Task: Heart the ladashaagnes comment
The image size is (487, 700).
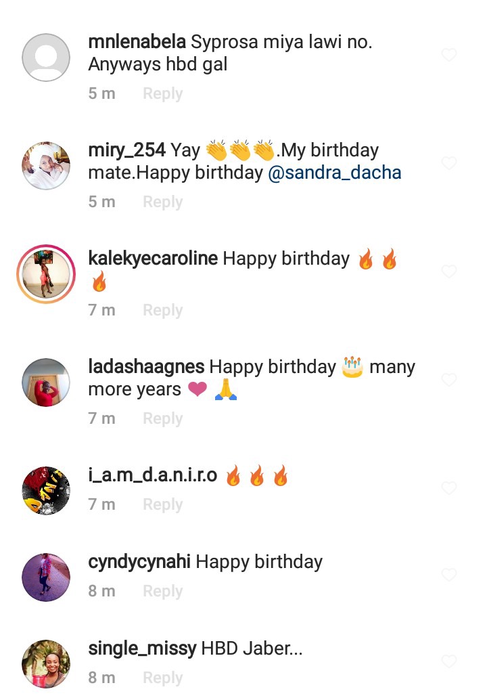Action: [x=449, y=380]
